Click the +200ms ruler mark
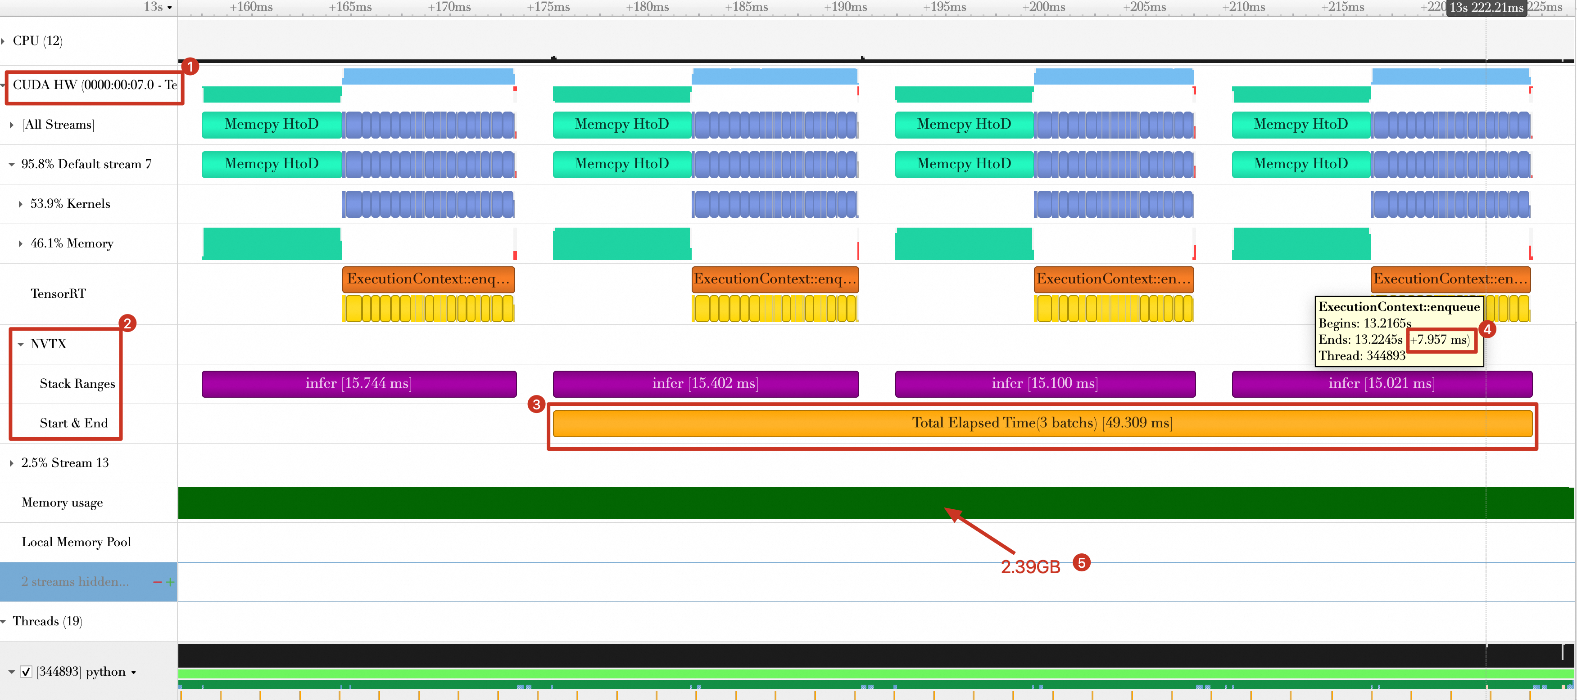The width and height of the screenshot is (1577, 700). pos(1043,7)
